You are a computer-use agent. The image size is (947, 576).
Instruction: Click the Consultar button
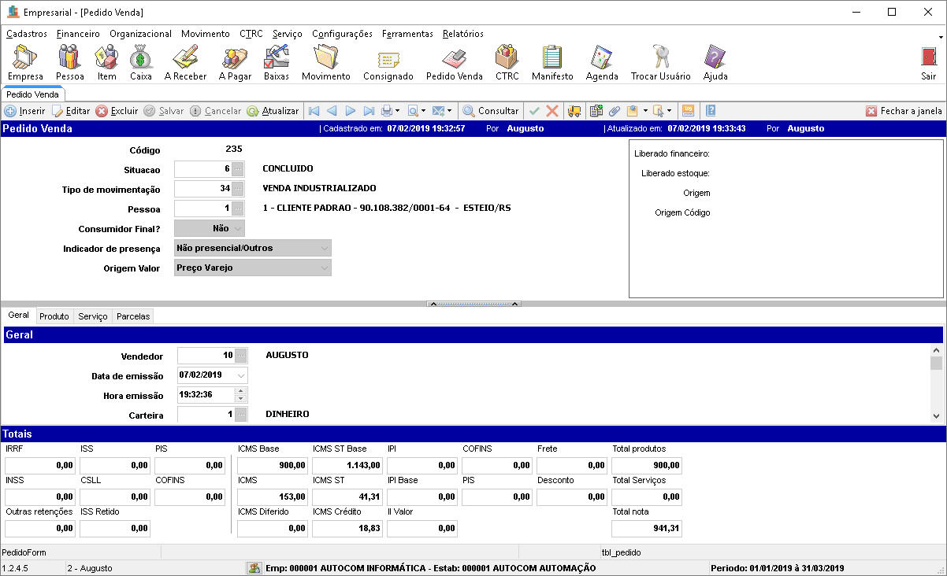(x=490, y=111)
